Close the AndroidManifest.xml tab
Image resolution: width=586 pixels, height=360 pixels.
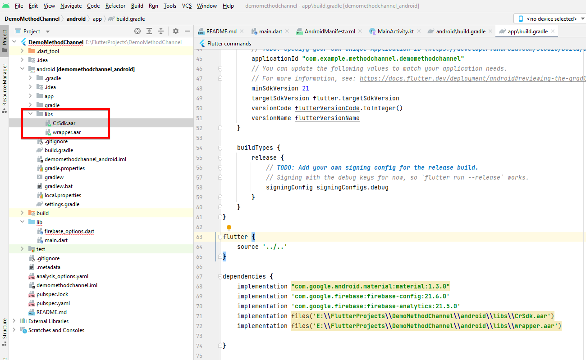point(361,31)
